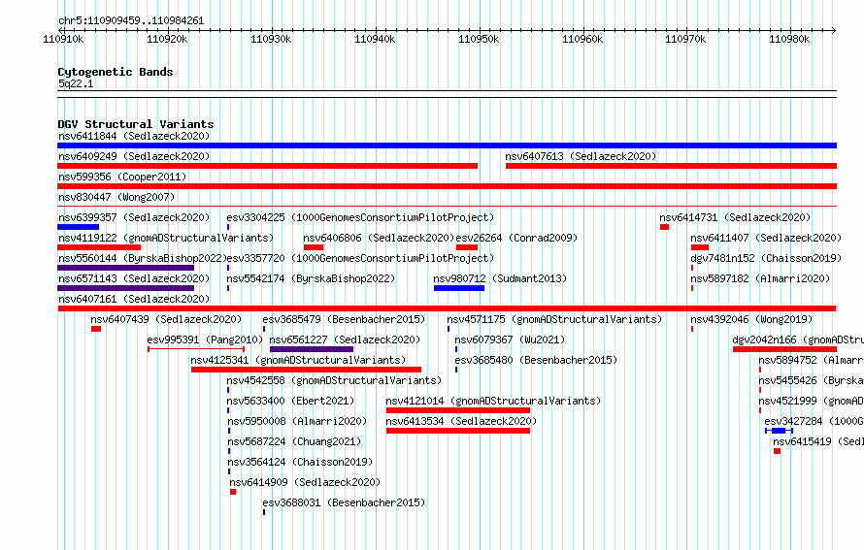Select the blue bar under nsv980712
The image size is (864, 550).
pos(459,288)
